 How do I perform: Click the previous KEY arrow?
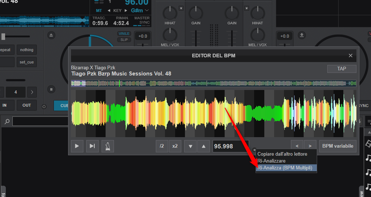coord(109,11)
